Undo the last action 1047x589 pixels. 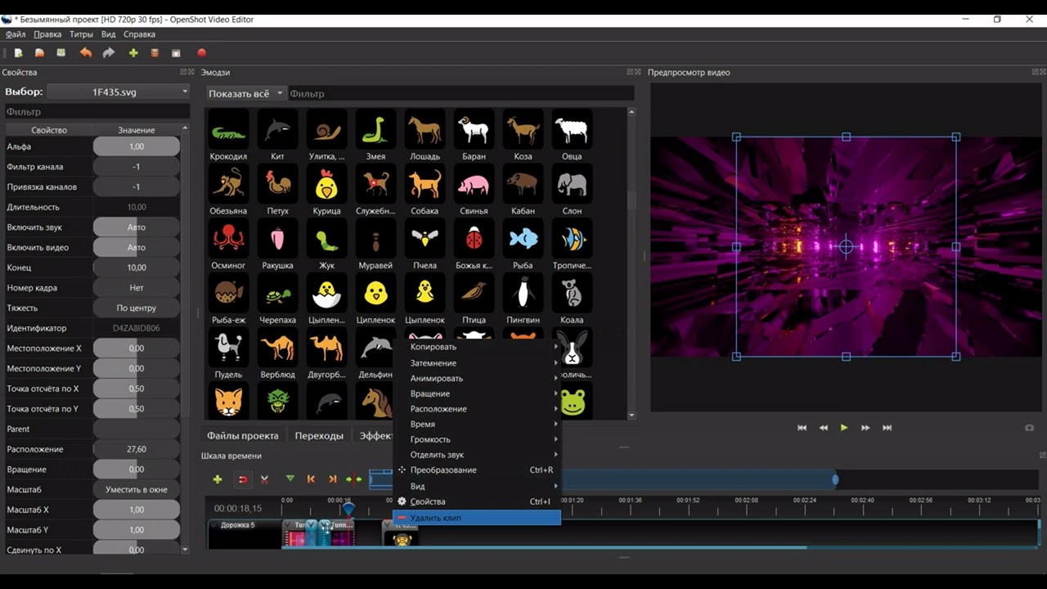pyautogui.click(x=86, y=53)
